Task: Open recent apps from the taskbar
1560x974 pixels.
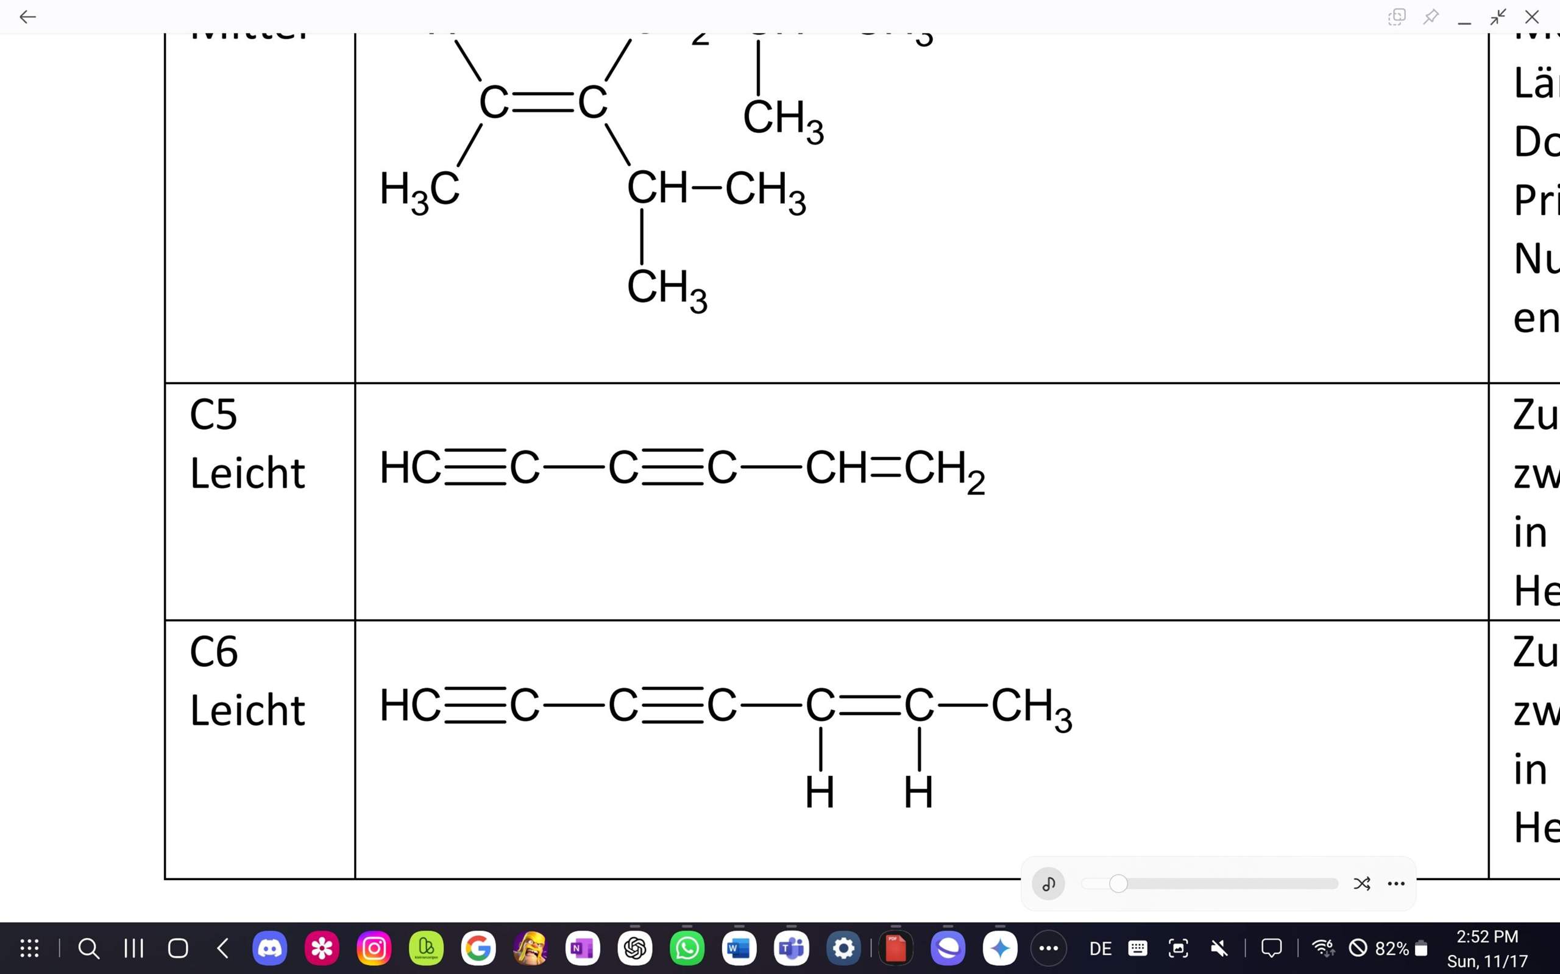Action: pyautogui.click(x=133, y=948)
